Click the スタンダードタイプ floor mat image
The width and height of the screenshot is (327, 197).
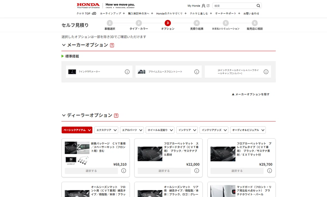tap(150, 154)
